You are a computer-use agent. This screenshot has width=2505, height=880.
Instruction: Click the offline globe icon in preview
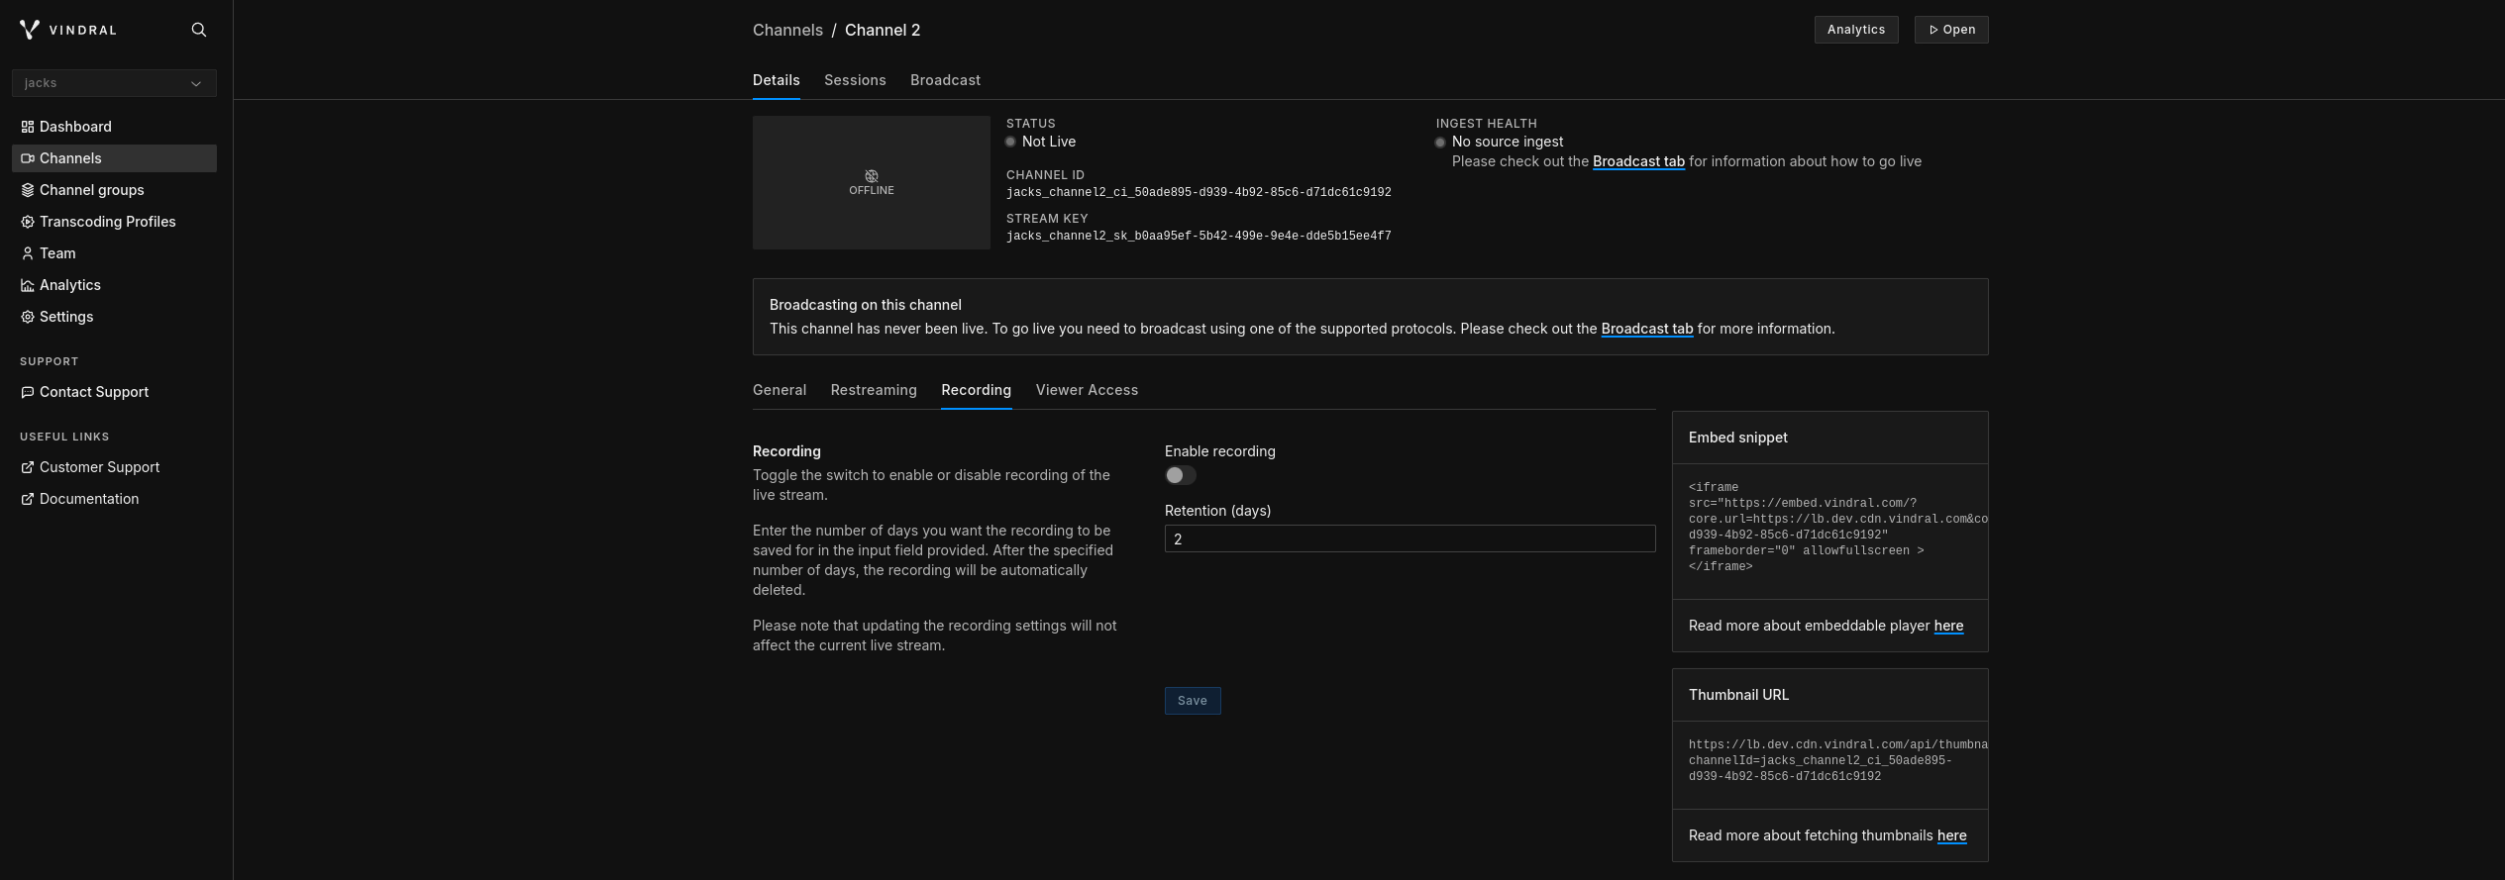point(872,176)
